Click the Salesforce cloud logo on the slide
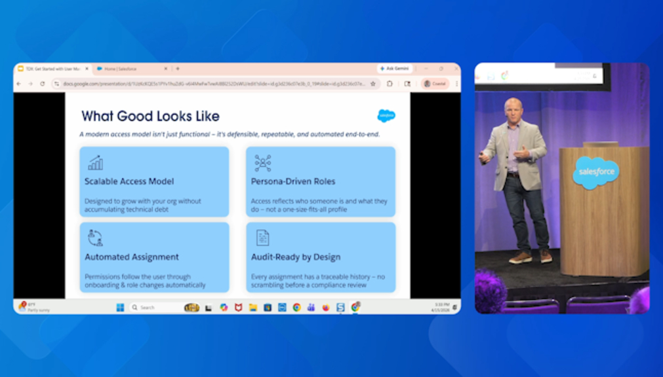This screenshot has width=663, height=377. (386, 116)
